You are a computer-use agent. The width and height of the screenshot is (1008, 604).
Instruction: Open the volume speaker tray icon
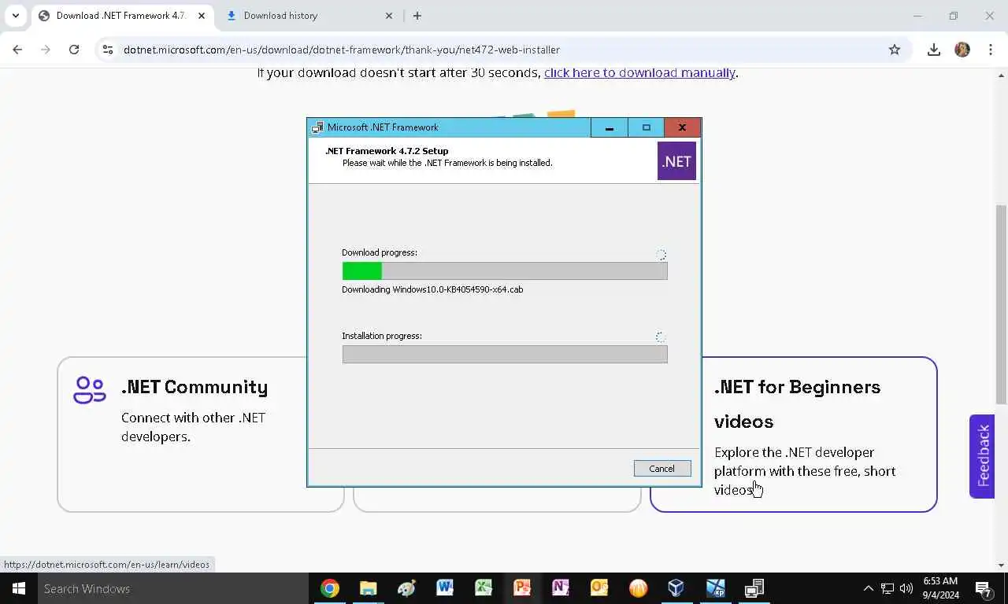click(x=906, y=588)
